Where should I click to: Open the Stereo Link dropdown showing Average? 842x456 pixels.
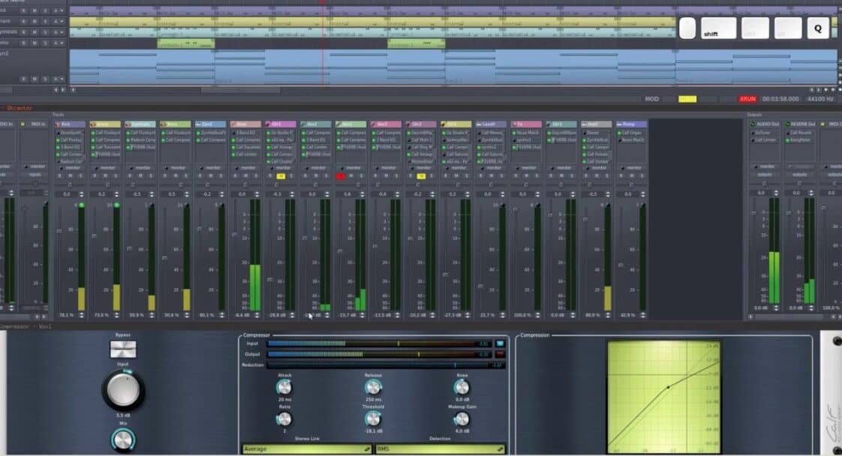[304, 450]
